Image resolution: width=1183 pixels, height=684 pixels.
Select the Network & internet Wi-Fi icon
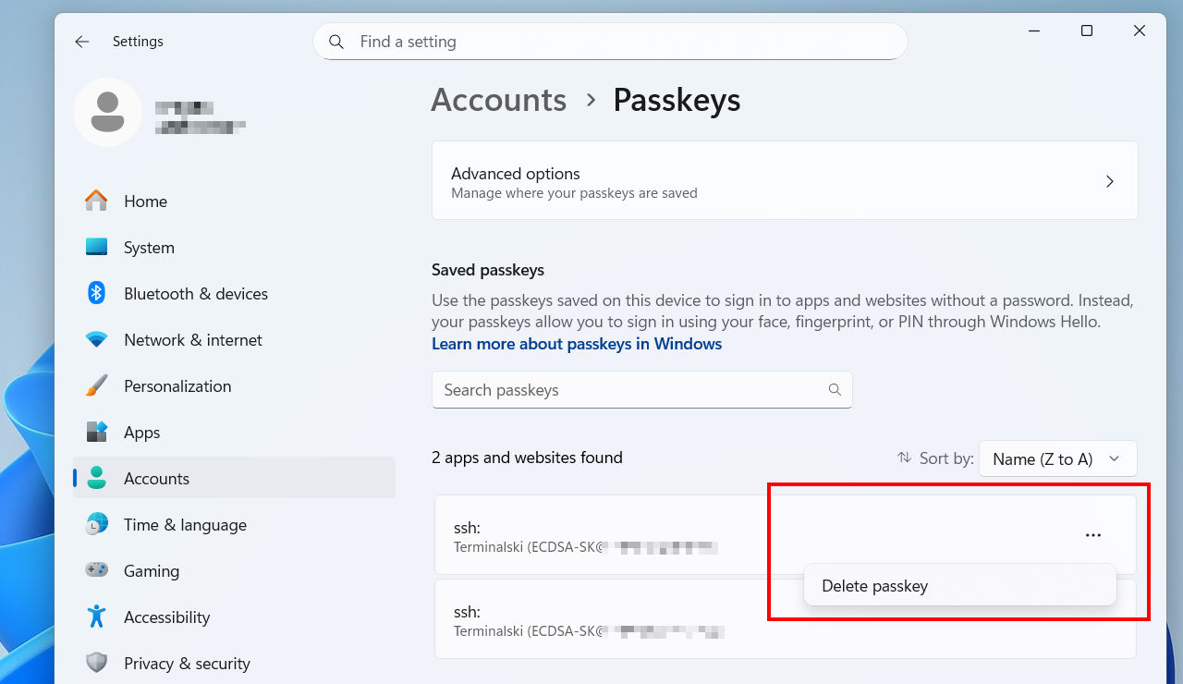(x=97, y=340)
